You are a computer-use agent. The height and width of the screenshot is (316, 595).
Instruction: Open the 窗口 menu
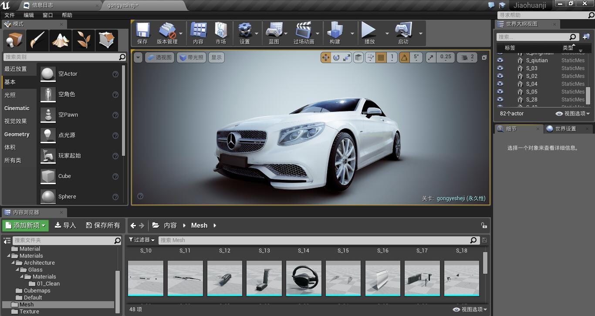[48, 15]
